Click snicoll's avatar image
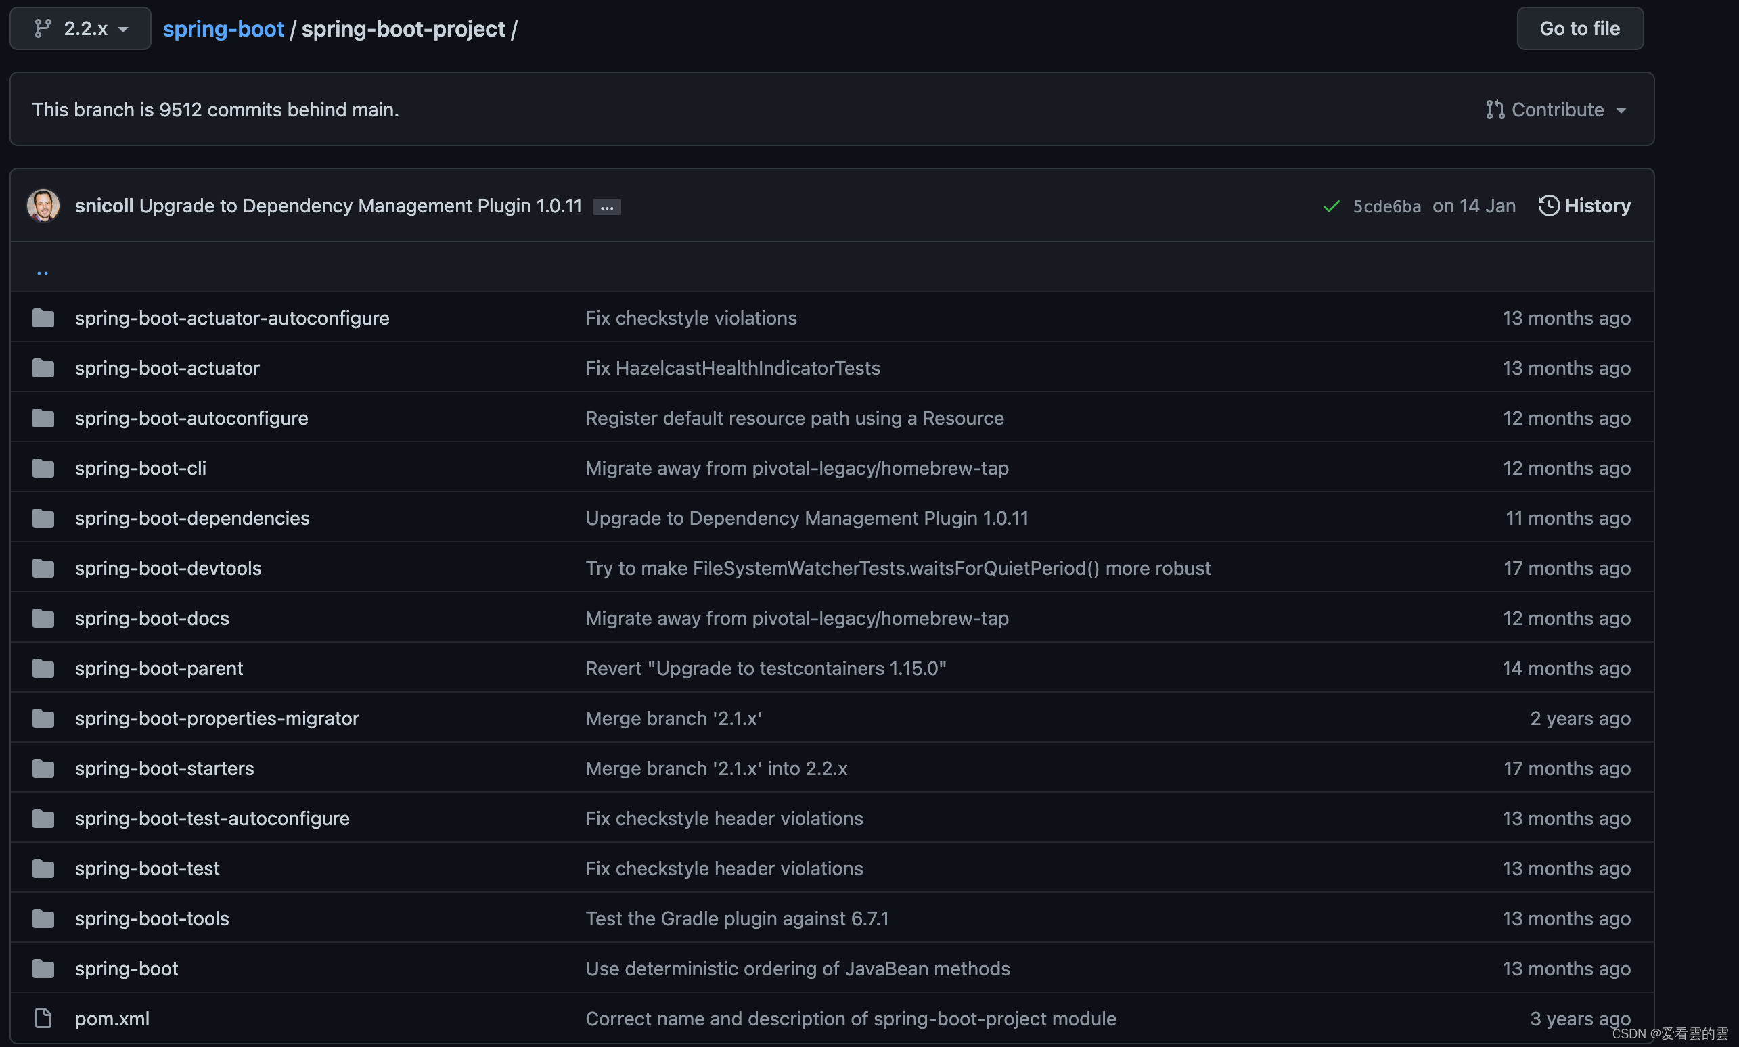 point(43,206)
